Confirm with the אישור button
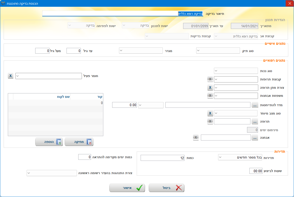 click(127, 188)
